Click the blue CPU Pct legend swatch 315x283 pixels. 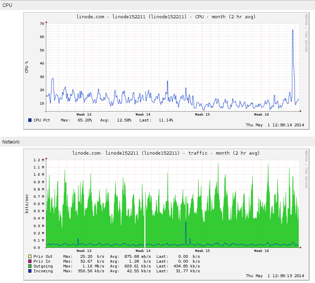tap(30, 120)
